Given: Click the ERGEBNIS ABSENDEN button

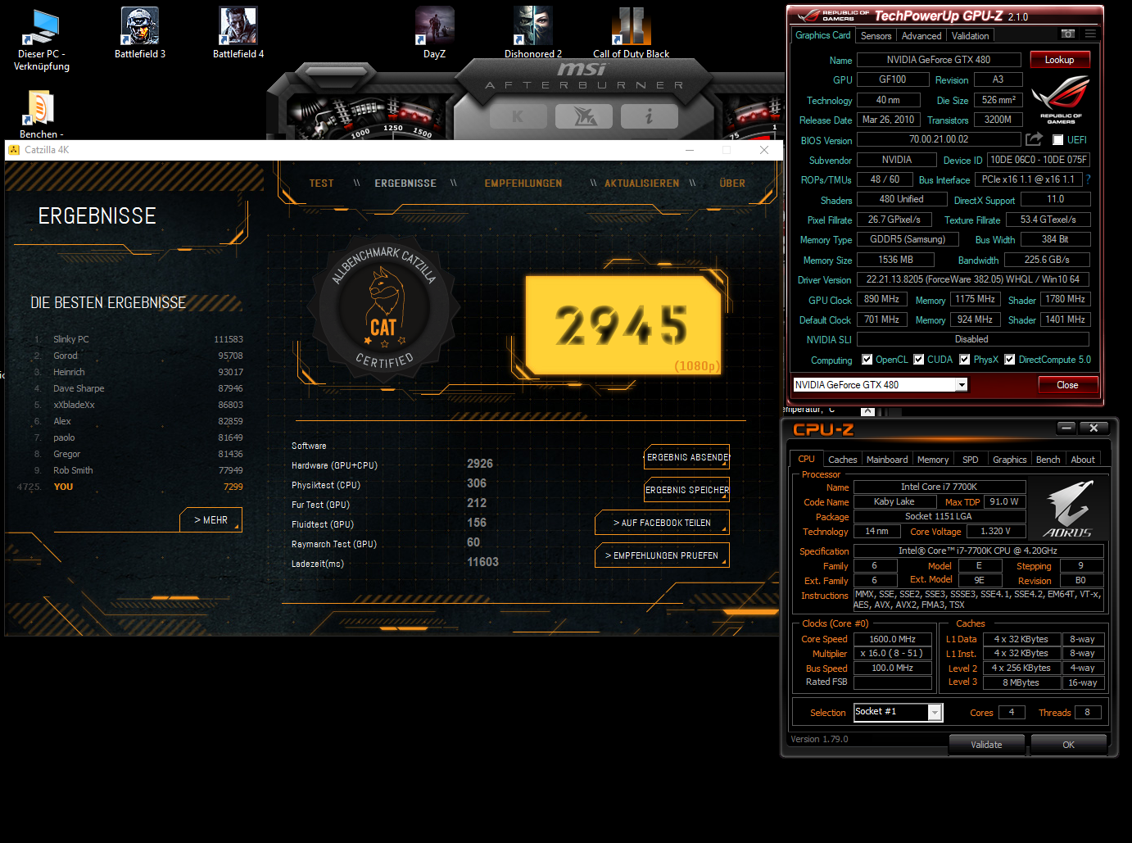Looking at the screenshot, I should click(x=686, y=457).
